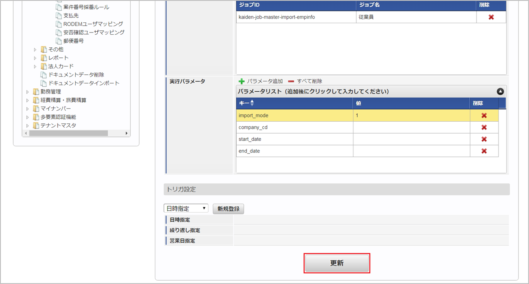529x284 pixels.
Task: Click すべて削除 link text
Action: point(309,81)
